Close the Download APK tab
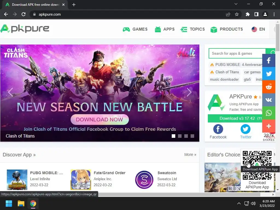The height and width of the screenshot is (210, 280). coord(63,5)
